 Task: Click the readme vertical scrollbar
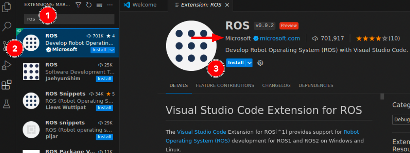click(382, 96)
